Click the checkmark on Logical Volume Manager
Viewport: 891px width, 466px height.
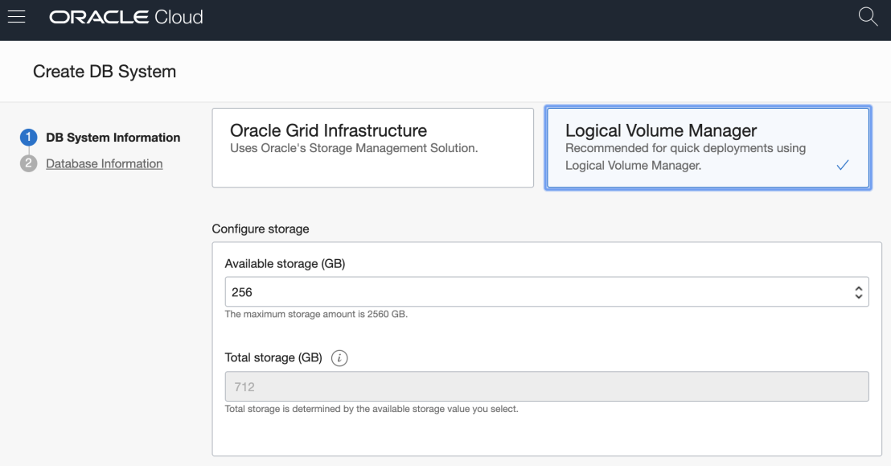point(842,165)
